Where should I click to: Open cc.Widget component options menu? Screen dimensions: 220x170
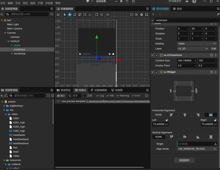pyautogui.click(x=216, y=72)
